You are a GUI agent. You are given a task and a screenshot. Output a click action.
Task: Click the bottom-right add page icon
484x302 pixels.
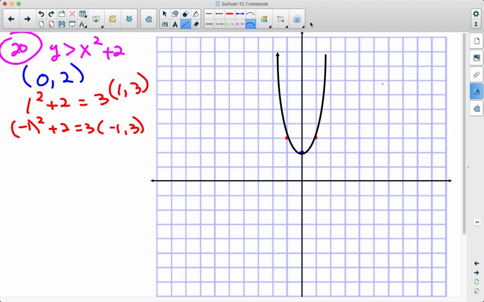476,282
